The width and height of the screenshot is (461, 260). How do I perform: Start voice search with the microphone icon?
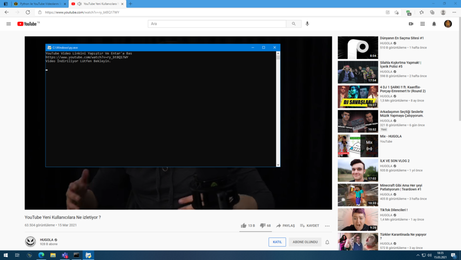(307, 24)
